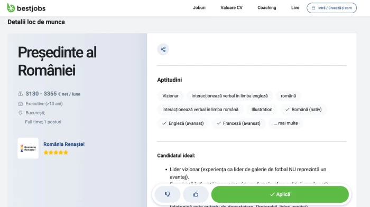This screenshot has height=207, width=370.
Task: Open the Live menu item
Action: pyautogui.click(x=295, y=8)
